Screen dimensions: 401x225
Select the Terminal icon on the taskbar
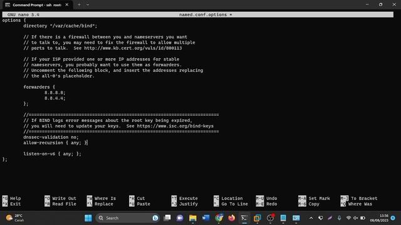pyautogui.click(x=244, y=218)
